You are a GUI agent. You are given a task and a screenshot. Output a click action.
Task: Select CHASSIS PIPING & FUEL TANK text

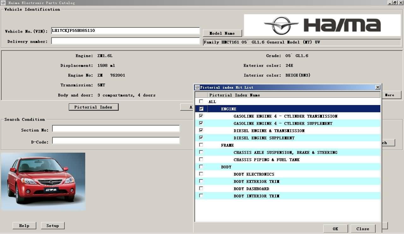(266, 160)
